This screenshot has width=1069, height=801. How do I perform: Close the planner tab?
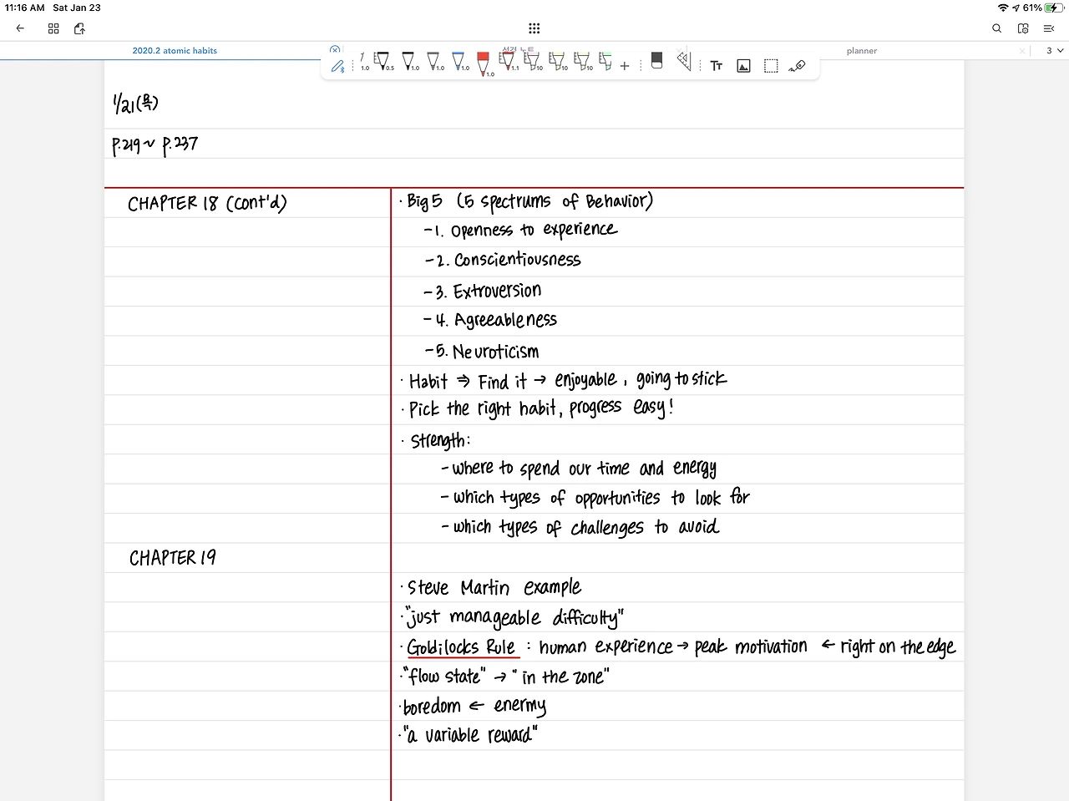pyautogui.click(x=1021, y=51)
